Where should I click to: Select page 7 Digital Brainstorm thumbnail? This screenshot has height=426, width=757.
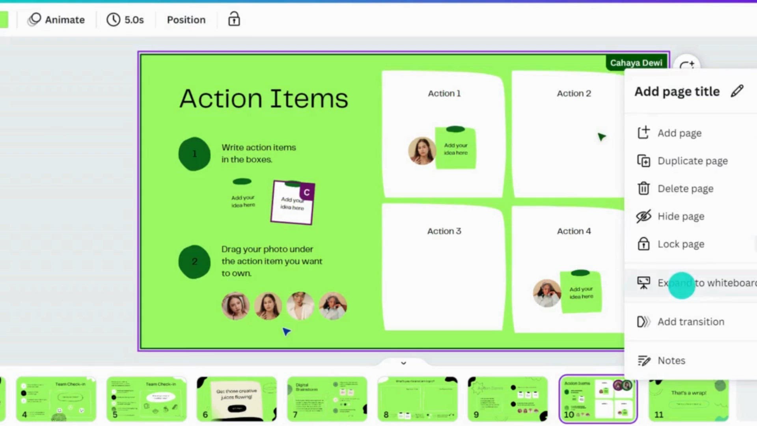(x=327, y=399)
